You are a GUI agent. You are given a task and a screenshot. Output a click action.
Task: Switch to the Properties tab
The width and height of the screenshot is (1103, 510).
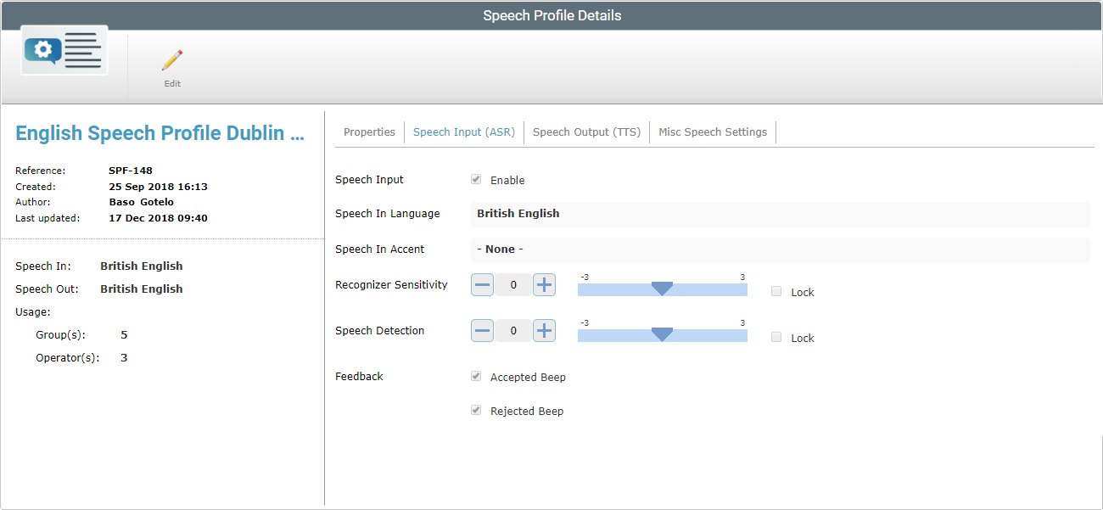point(369,132)
